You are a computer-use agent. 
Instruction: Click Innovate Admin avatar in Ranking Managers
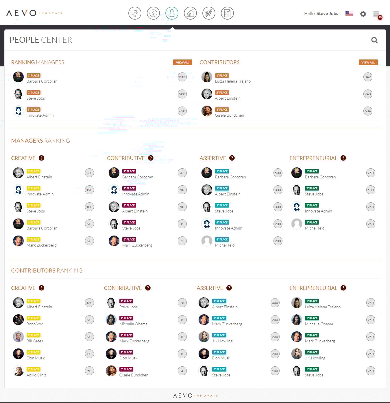pos(19,111)
